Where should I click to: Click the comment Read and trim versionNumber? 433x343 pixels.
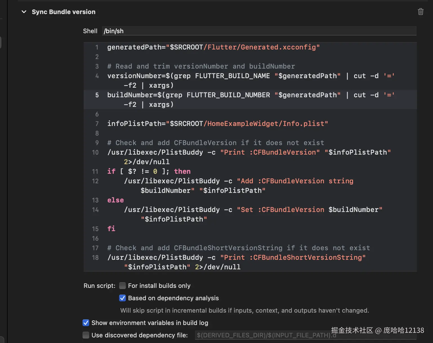point(201,66)
